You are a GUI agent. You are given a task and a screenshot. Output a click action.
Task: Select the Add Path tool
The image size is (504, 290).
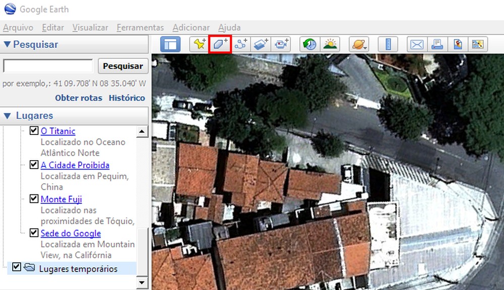(x=240, y=44)
